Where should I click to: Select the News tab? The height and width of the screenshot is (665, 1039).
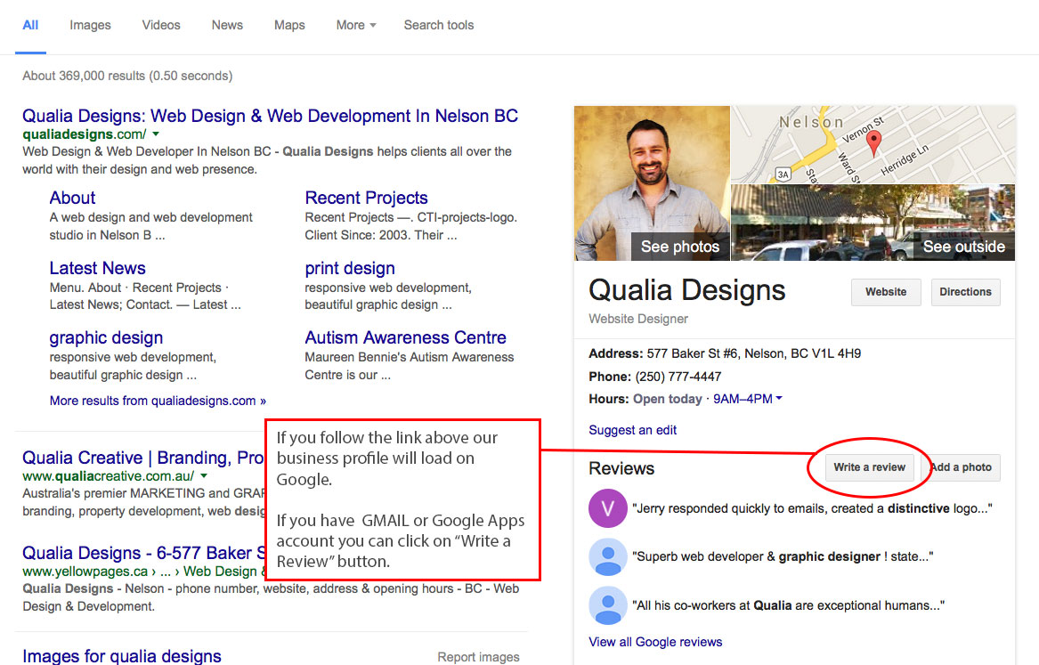click(227, 25)
